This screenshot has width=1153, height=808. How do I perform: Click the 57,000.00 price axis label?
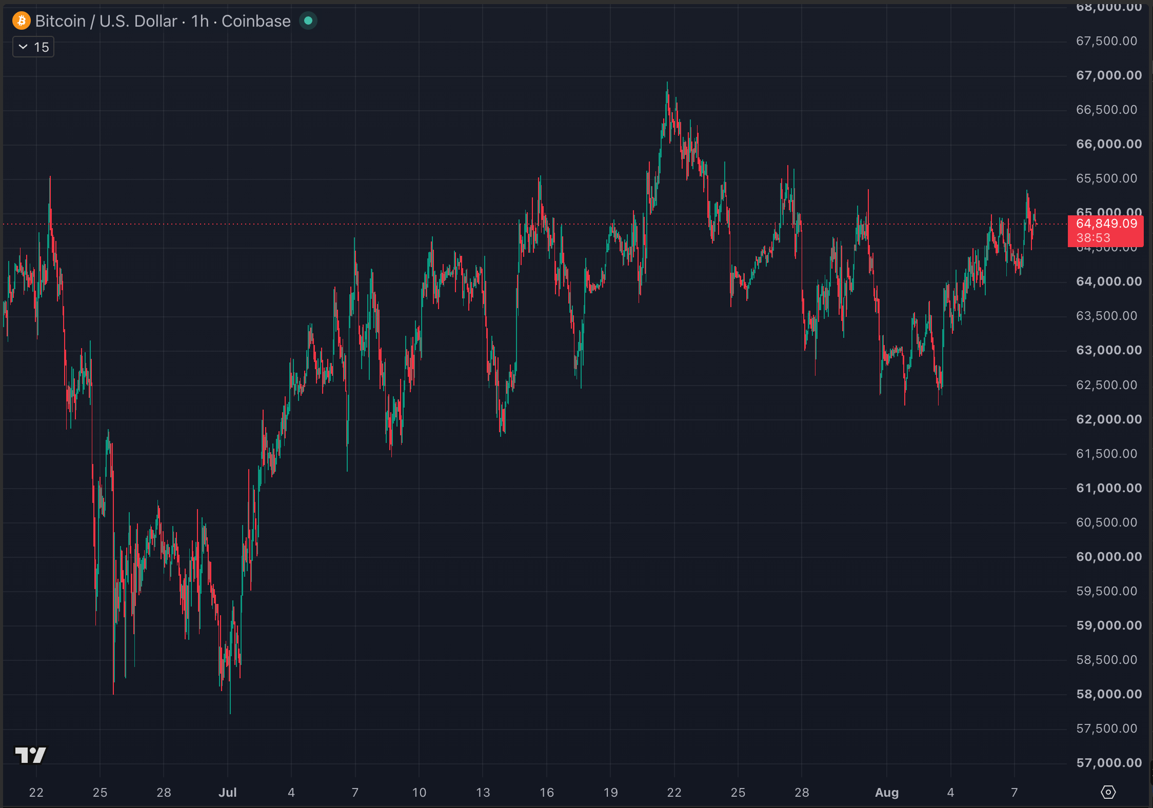pyautogui.click(x=1109, y=763)
